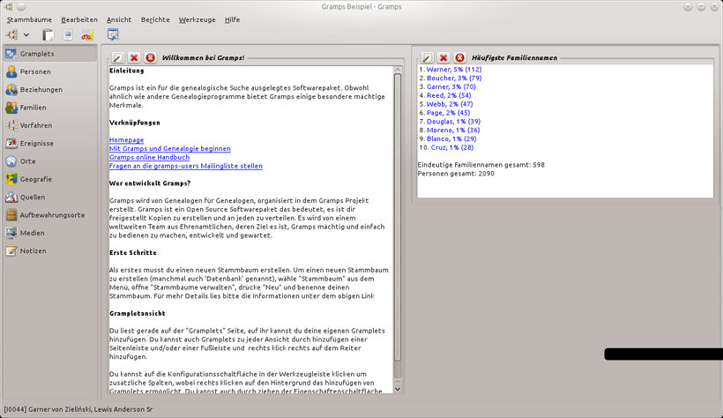Viewport: 723px width, 418px height.
Task: Open the Berichte menu
Action: (155, 19)
